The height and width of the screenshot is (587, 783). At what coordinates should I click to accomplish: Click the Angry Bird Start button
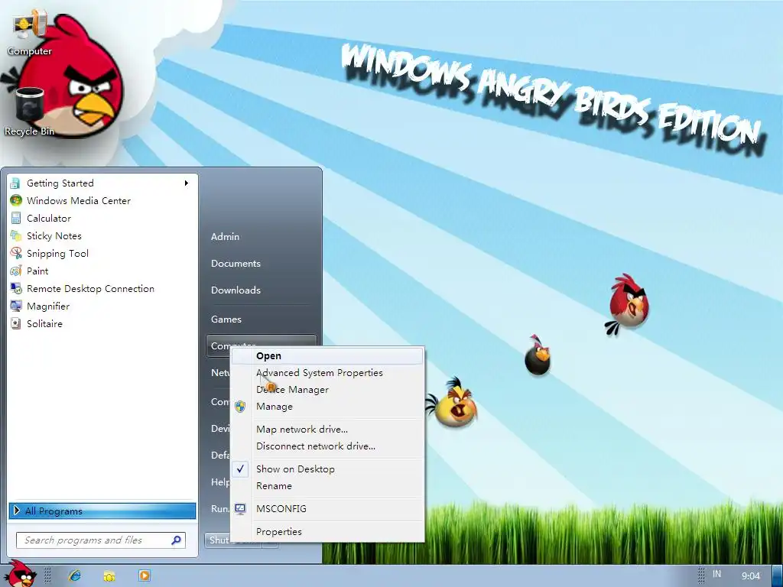pyautogui.click(x=20, y=574)
